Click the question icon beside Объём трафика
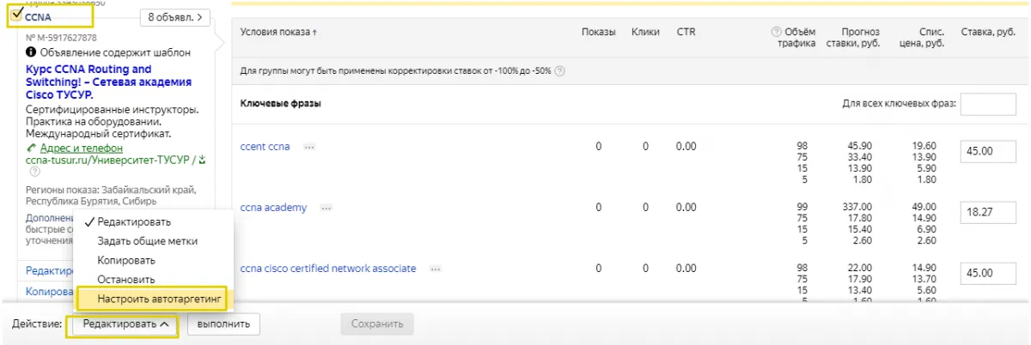The image size is (1031, 345). coord(777,33)
